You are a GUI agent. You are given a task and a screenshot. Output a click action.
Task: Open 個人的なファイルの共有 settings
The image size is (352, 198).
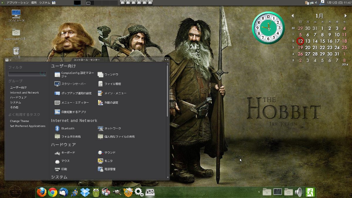[116, 137]
